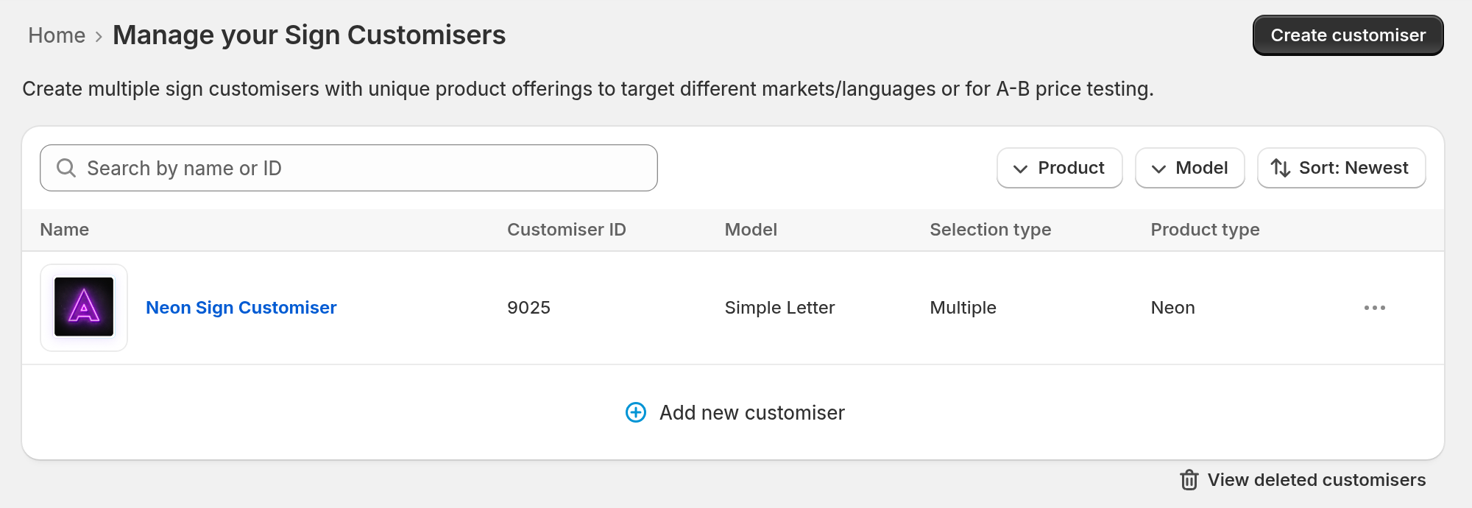The width and height of the screenshot is (1472, 508).
Task: Click the Add new customiser text
Action: [751, 413]
